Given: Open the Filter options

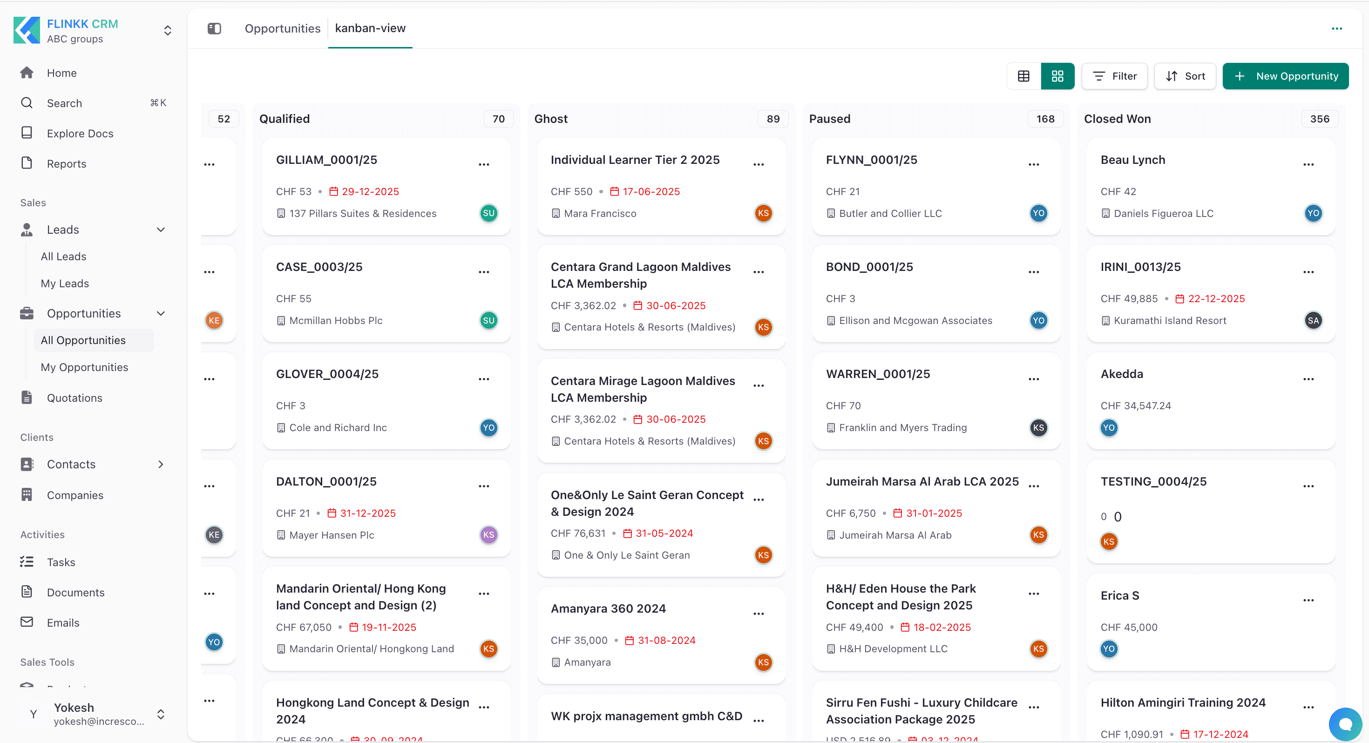Looking at the screenshot, I should tap(1114, 76).
